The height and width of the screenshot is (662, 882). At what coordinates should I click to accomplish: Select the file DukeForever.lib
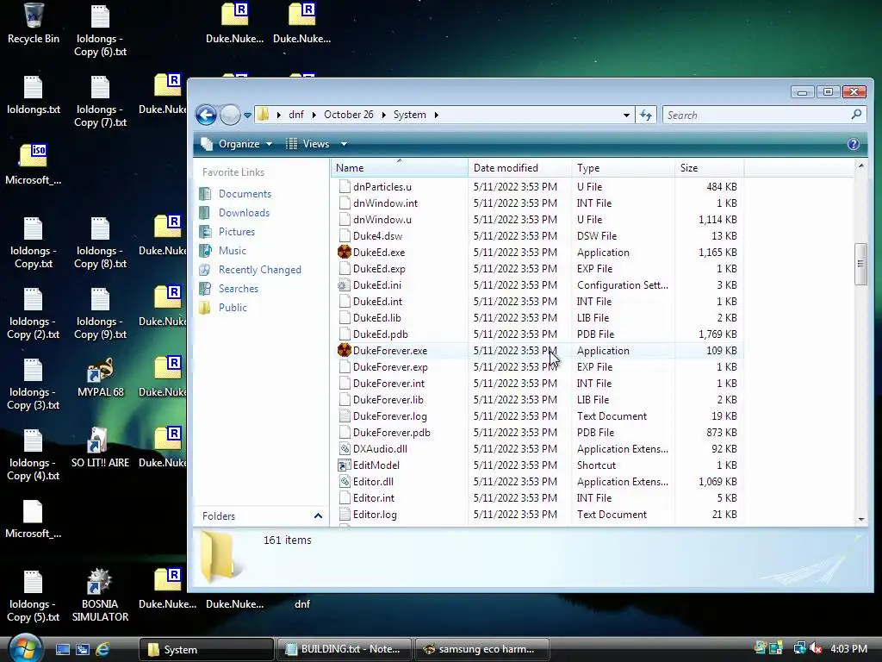click(388, 400)
